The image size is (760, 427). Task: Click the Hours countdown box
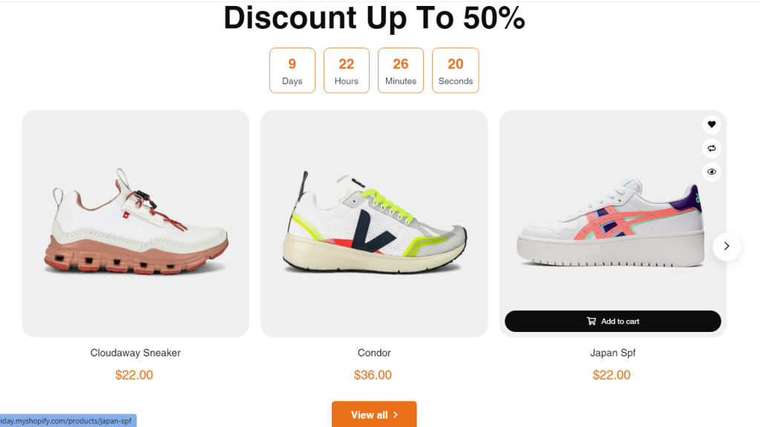[x=347, y=71]
